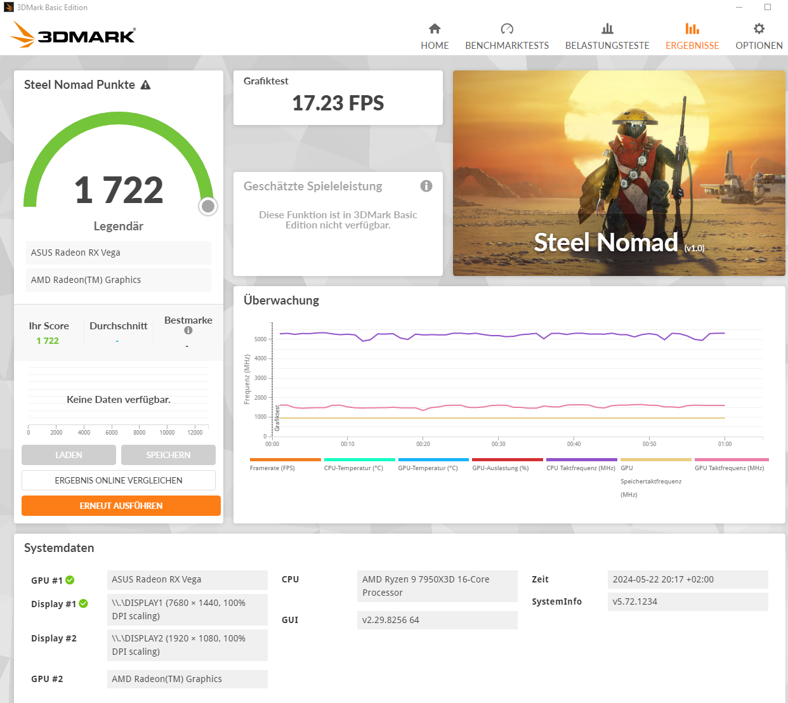This screenshot has width=788, height=703.
Task: Click AMD Radeon(TM) Graphics row under score
Action: pyautogui.click(x=119, y=280)
